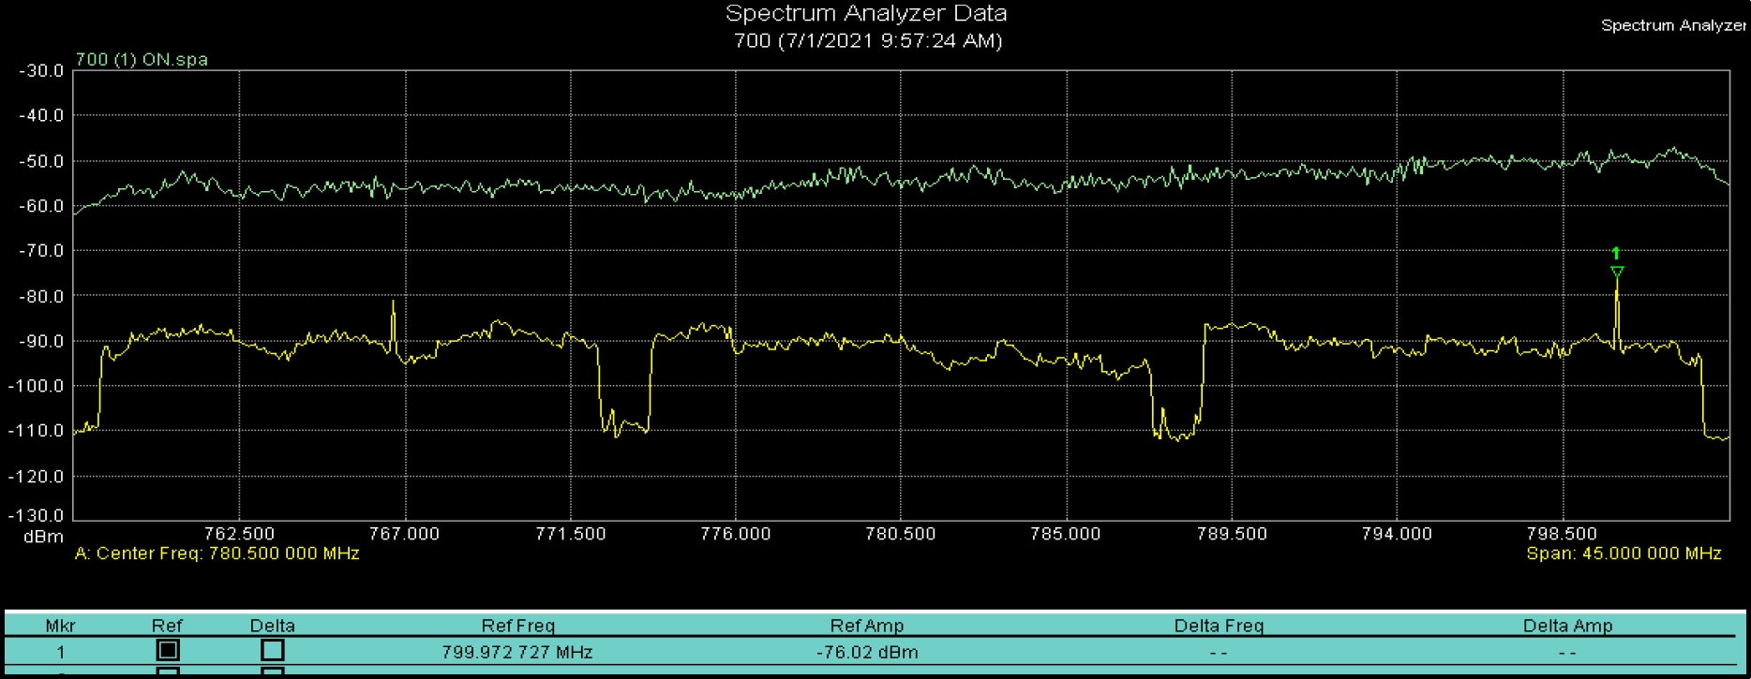Enable the Delta checkbox for marker 1
The width and height of the screenshot is (1751, 679).
(272, 650)
